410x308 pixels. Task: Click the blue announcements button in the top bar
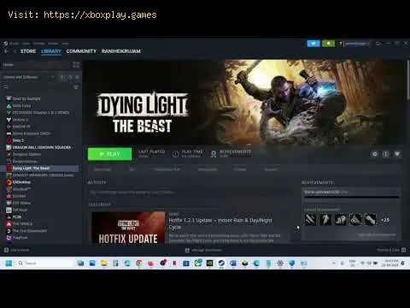pos(313,44)
